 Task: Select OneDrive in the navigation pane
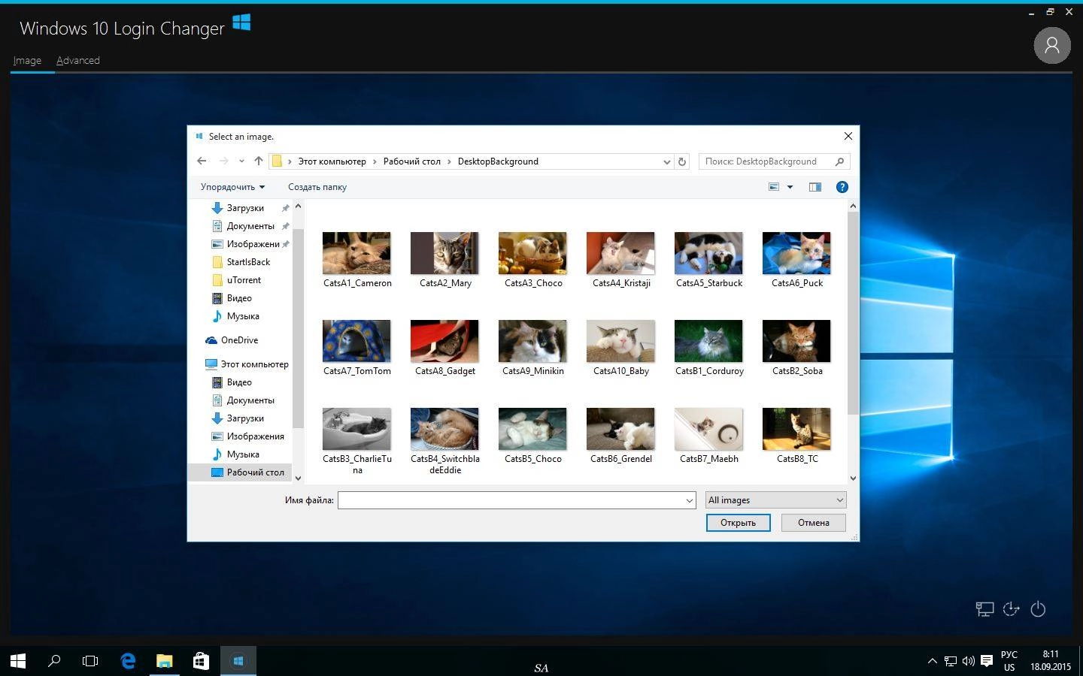coord(239,340)
